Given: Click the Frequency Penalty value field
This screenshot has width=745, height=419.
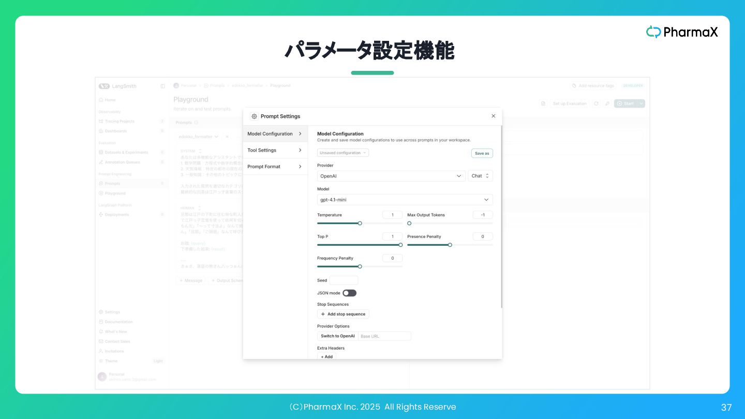Looking at the screenshot, I should point(392,258).
